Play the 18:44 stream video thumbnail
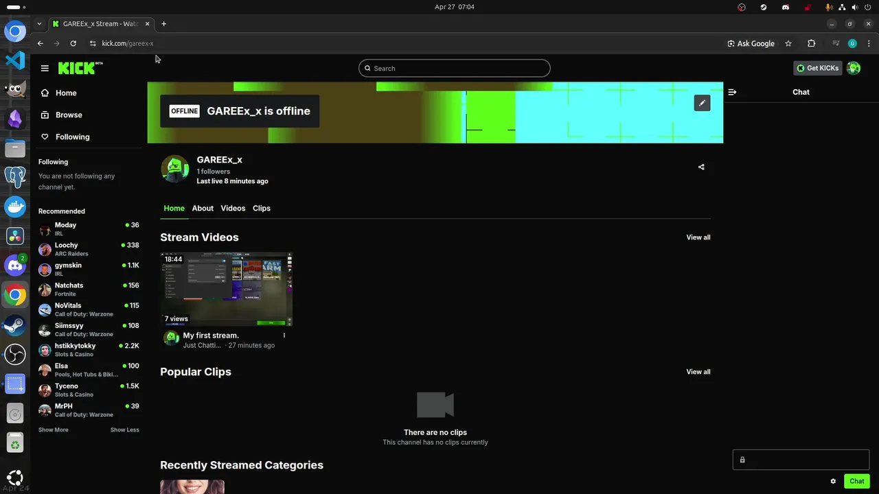The height and width of the screenshot is (494, 879). point(226,290)
